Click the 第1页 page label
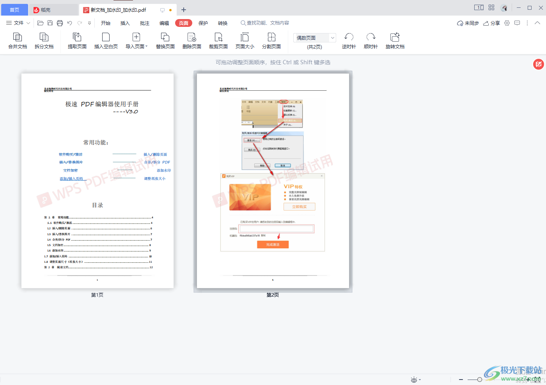Viewport: 546px width, 385px height. click(x=97, y=295)
